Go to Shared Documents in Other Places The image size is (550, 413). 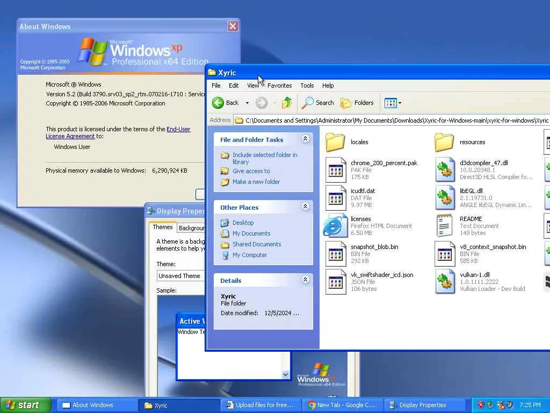tap(257, 244)
